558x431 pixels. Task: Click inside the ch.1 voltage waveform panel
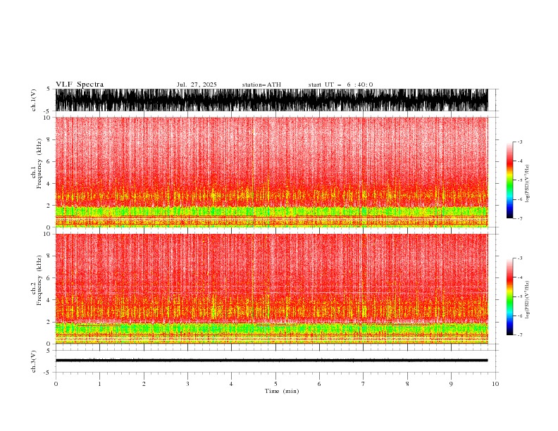(271, 100)
